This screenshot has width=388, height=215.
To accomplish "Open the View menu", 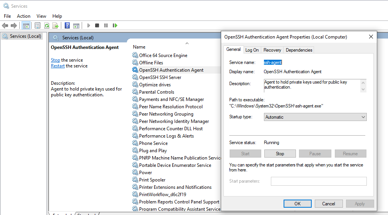I will point(41,16).
